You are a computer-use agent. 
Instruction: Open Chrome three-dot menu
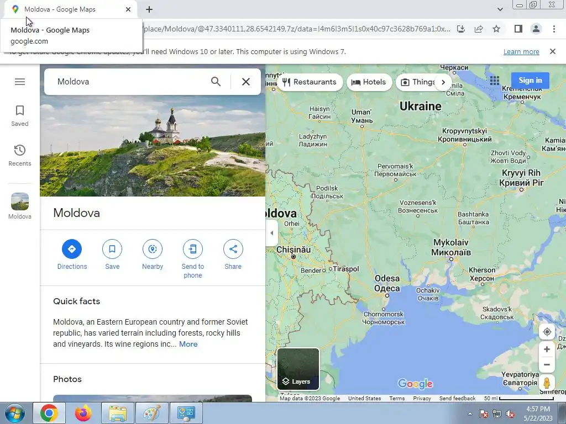554,29
